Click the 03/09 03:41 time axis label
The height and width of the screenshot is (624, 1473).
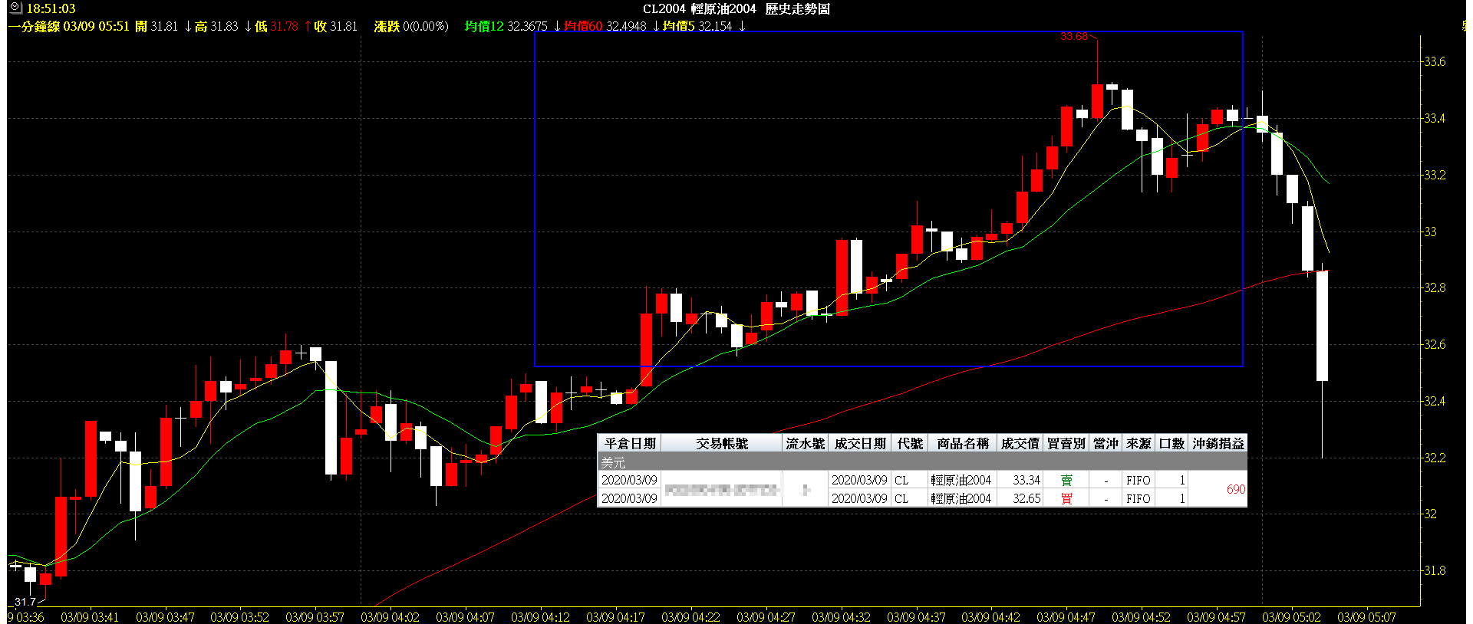(x=90, y=617)
